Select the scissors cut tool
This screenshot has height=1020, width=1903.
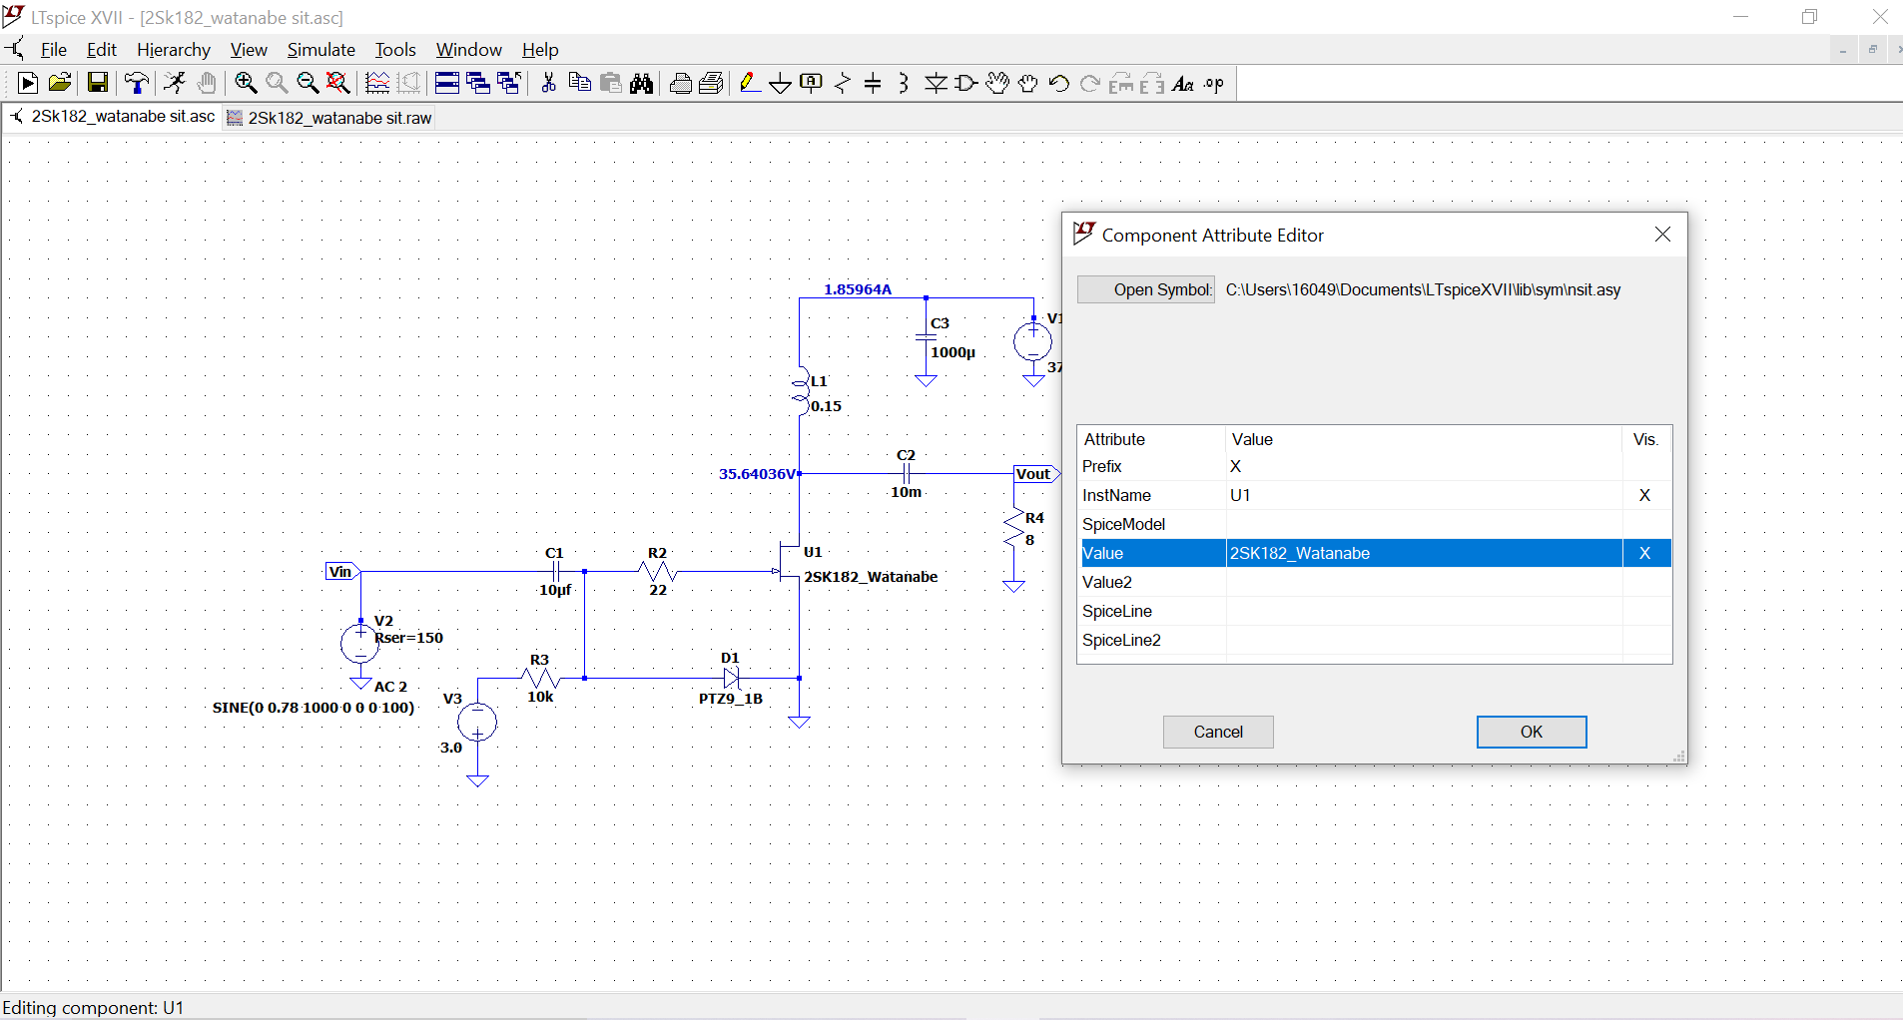[x=548, y=84]
